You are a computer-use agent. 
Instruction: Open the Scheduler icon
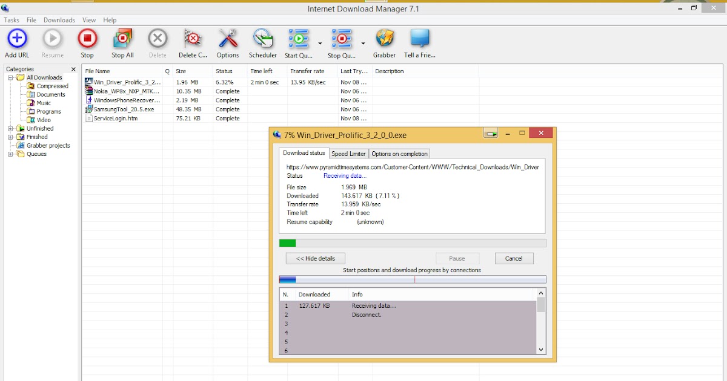click(x=263, y=39)
